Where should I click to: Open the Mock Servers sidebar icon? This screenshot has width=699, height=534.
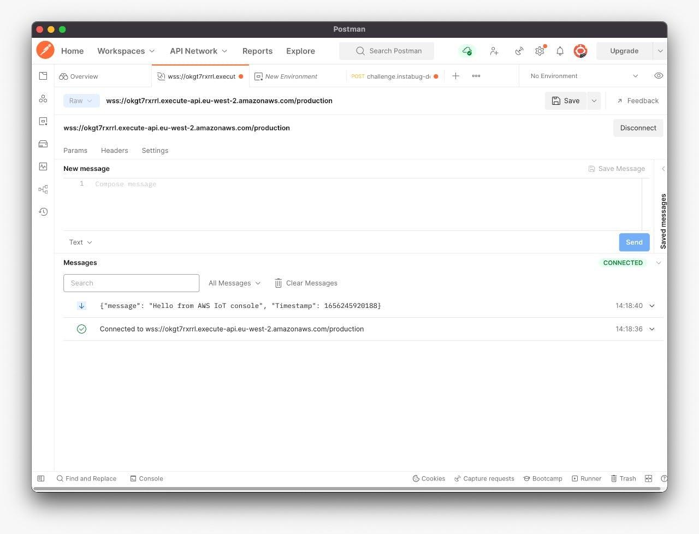(43, 144)
